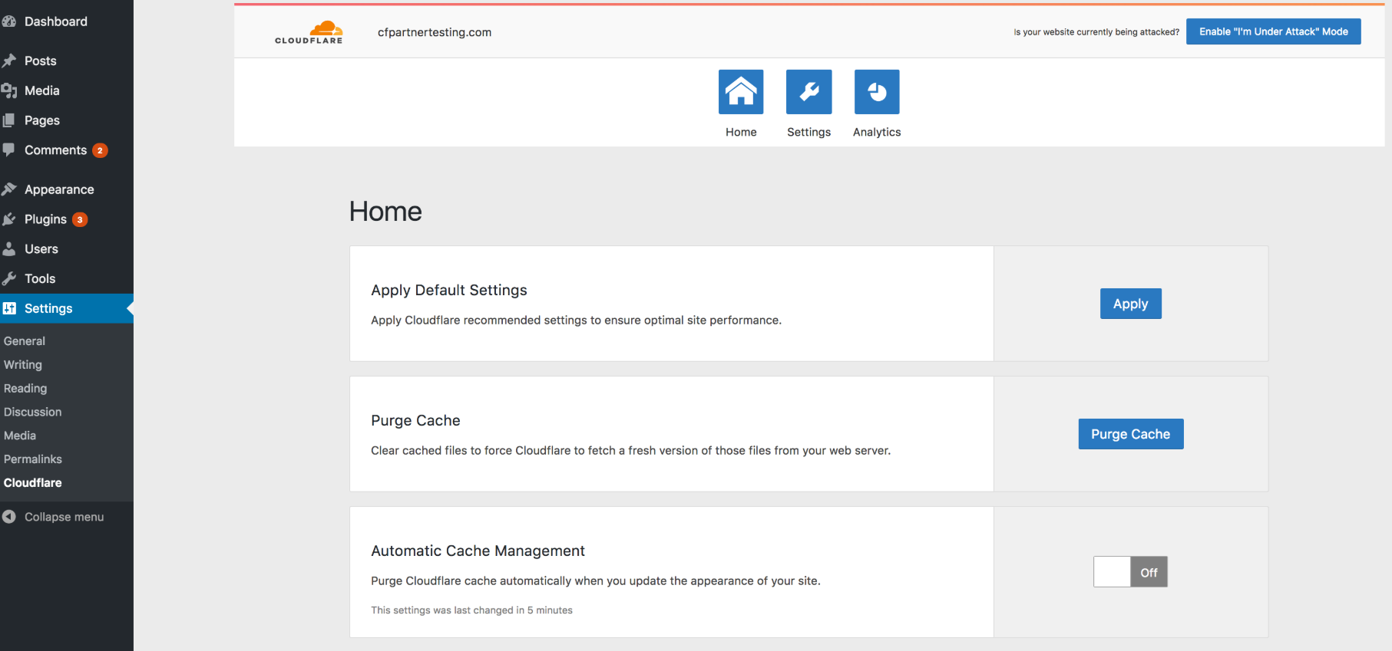The width and height of the screenshot is (1392, 651).
Task: Toggle Automatic Cache Management switch
Action: pyautogui.click(x=1130, y=572)
